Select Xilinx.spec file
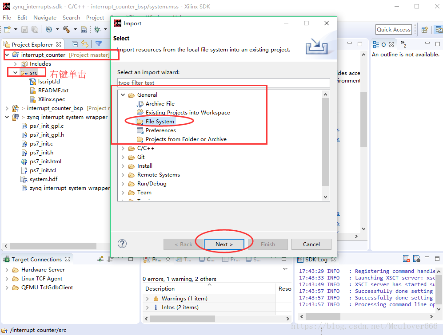The height and width of the screenshot is (335, 443). [x=52, y=99]
